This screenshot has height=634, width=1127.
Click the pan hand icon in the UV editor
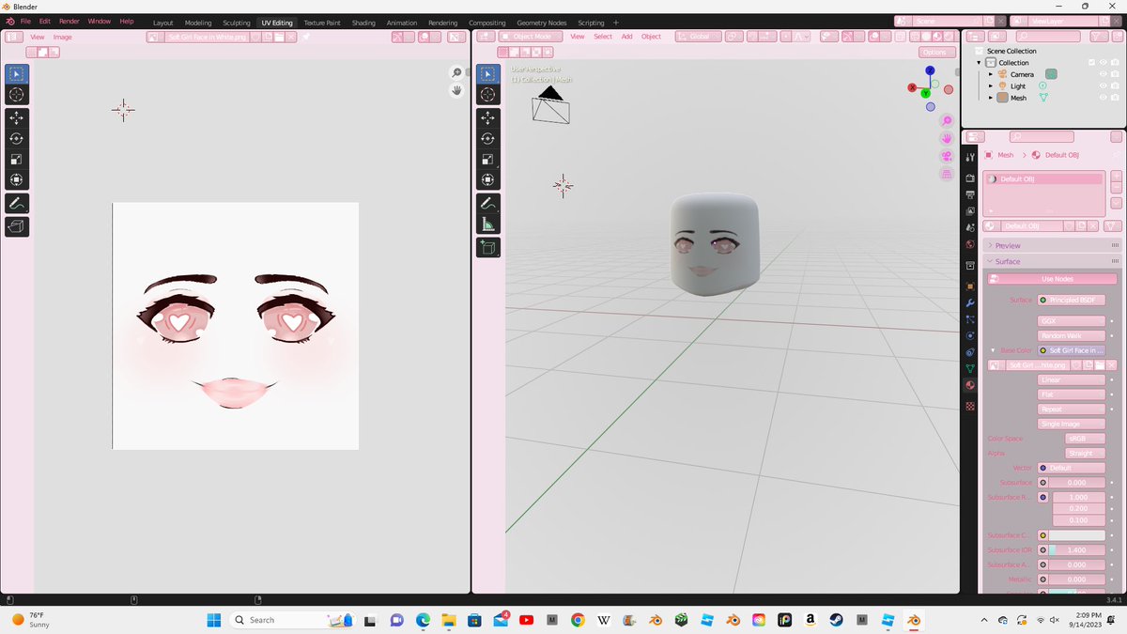457,90
